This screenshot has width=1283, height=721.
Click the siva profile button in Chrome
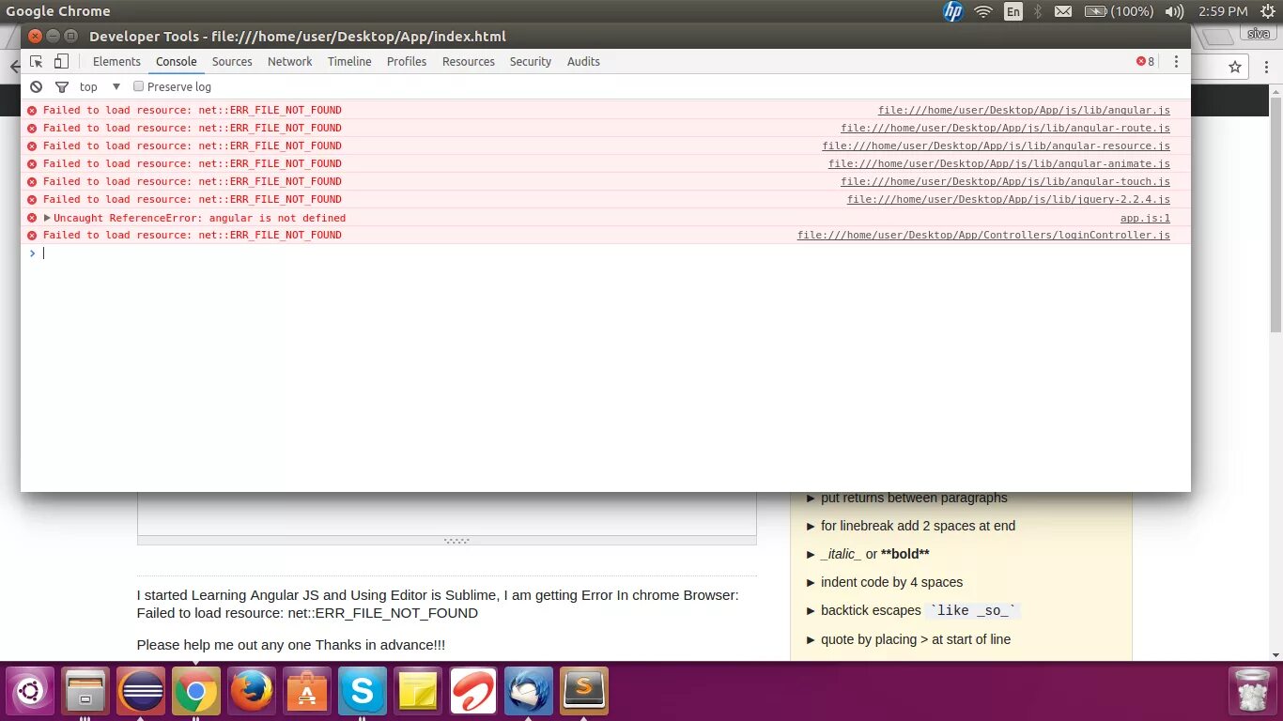pyautogui.click(x=1258, y=34)
